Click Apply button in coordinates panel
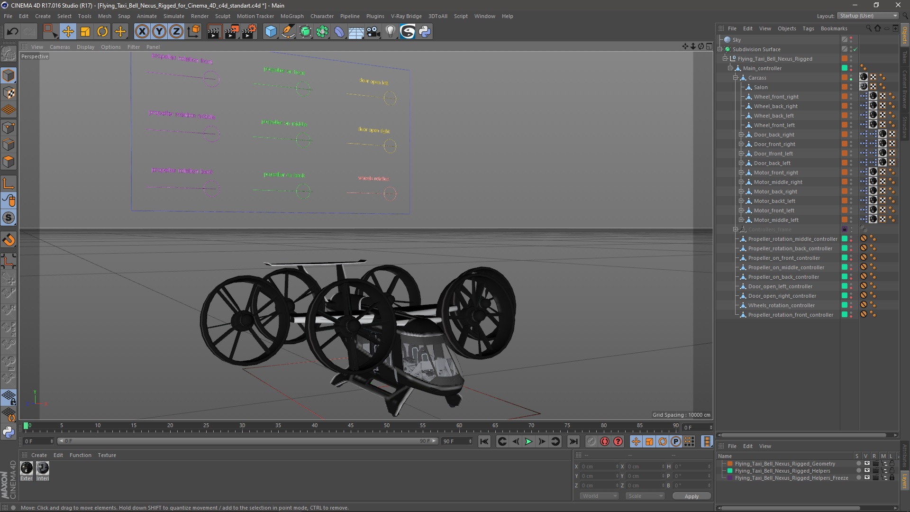Image resolution: width=910 pixels, height=512 pixels. tap(691, 496)
